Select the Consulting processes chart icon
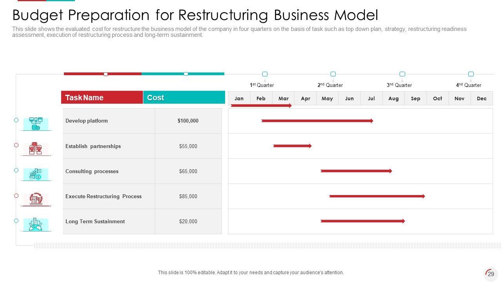 point(36,174)
